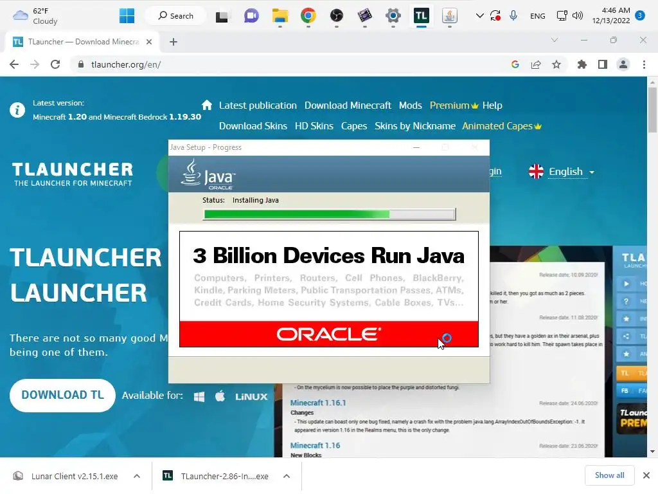
Task: Open the clock showing 4:46 AM
Action: (611, 15)
